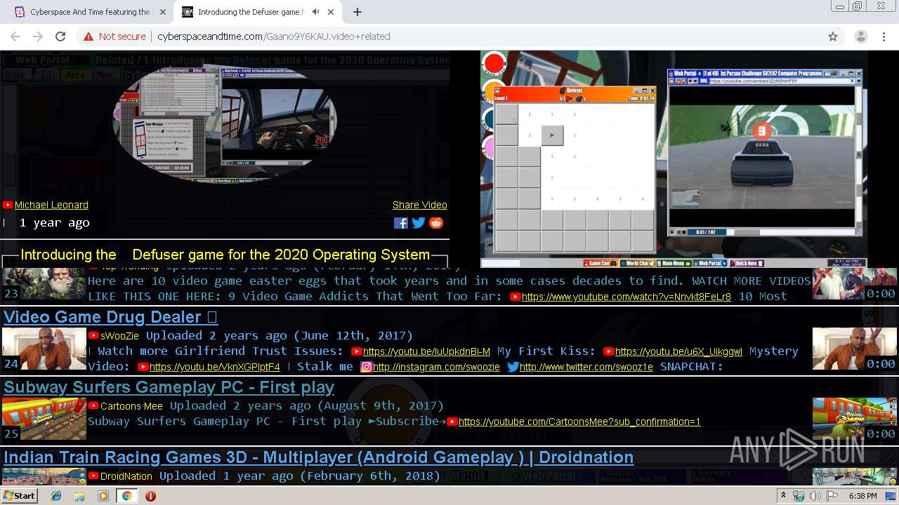The height and width of the screenshot is (505, 899).
Task: View the Not secure site information
Action: tap(114, 36)
